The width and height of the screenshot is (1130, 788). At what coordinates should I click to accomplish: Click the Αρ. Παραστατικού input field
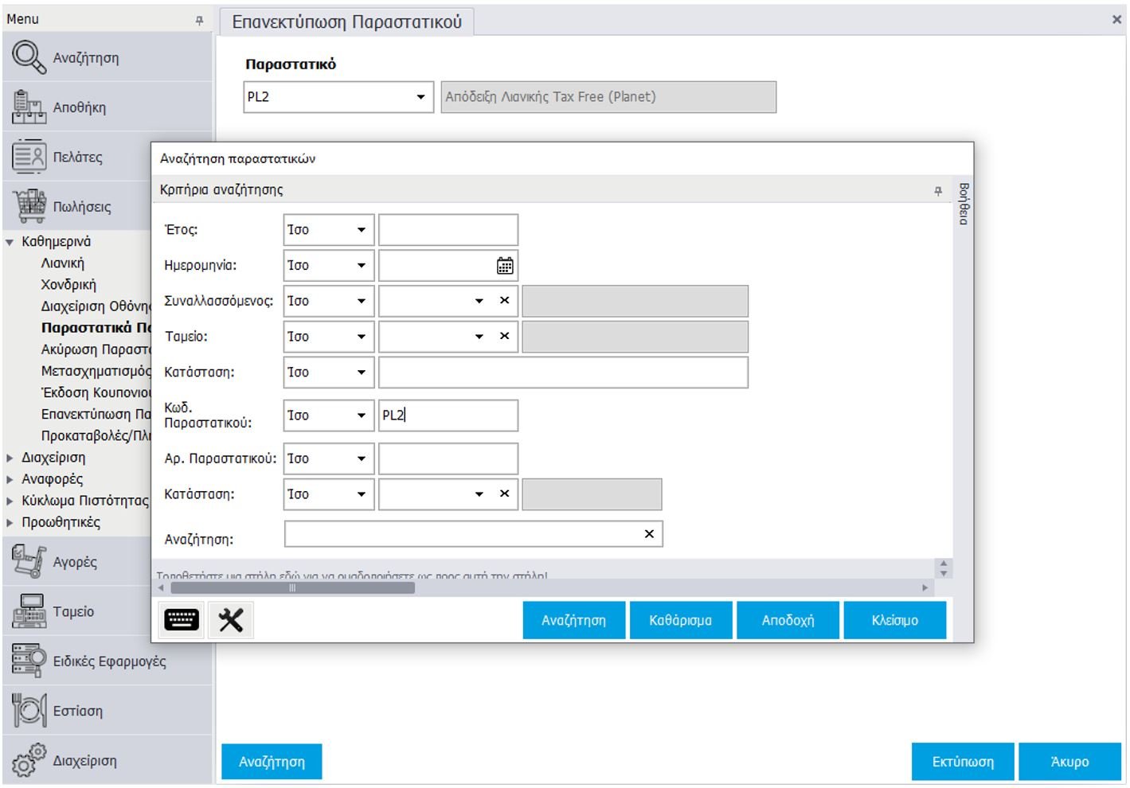tap(448, 458)
